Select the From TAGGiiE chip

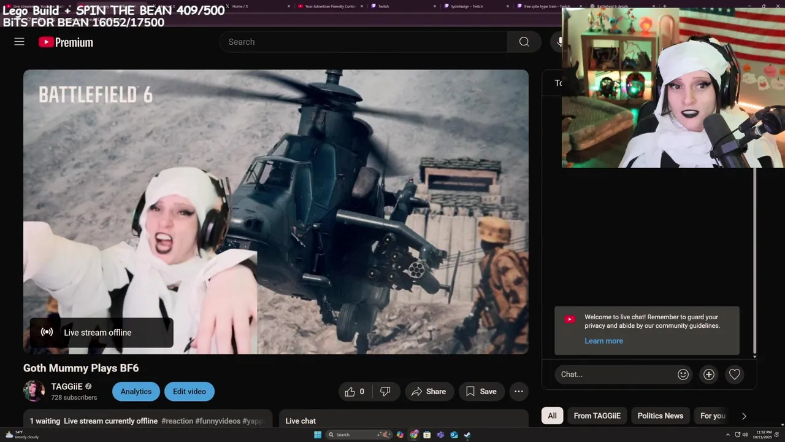[597, 416]
